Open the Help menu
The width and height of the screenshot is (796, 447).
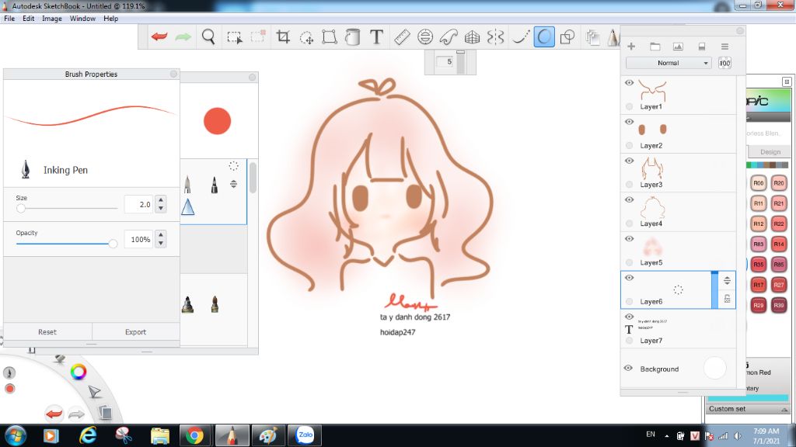point(110,19)
